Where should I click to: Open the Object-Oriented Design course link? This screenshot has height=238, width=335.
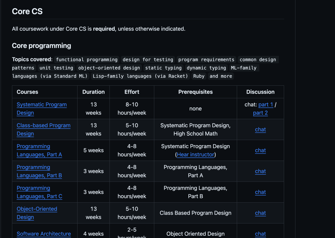click(x=37, y=213)
